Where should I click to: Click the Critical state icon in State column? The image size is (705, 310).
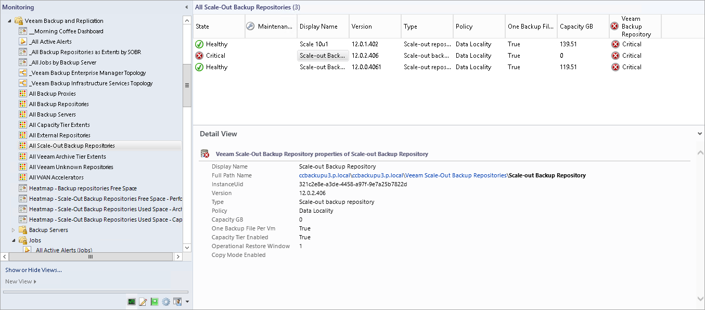[x=199, y=56]
